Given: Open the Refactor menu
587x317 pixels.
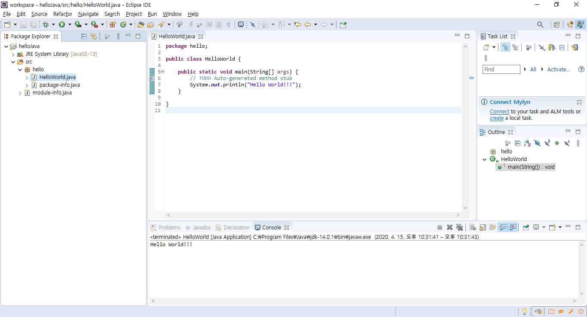Looking at the screenshot, I should [x=63, y=14].
